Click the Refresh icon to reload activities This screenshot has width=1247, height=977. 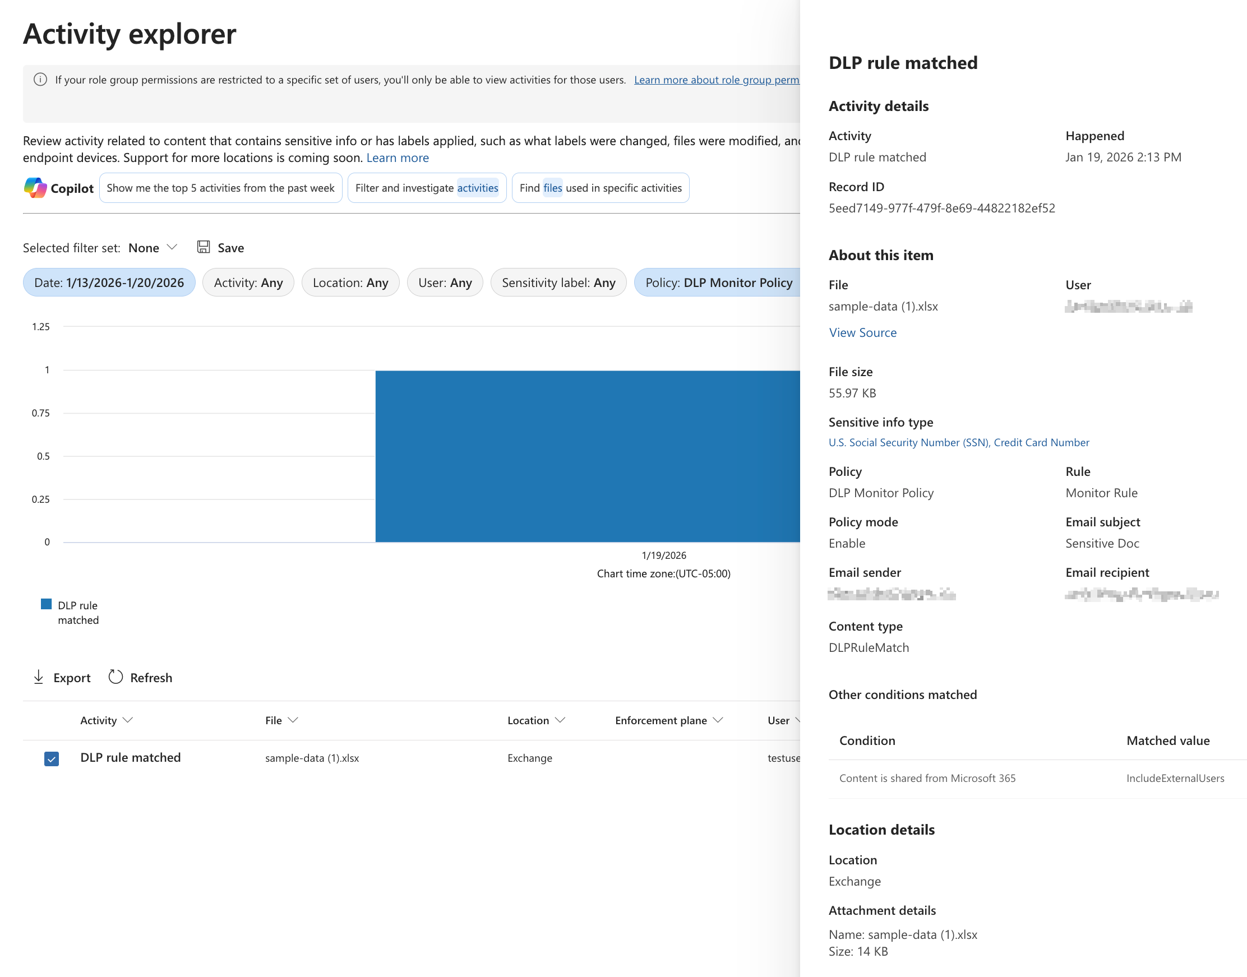(116, 677)
